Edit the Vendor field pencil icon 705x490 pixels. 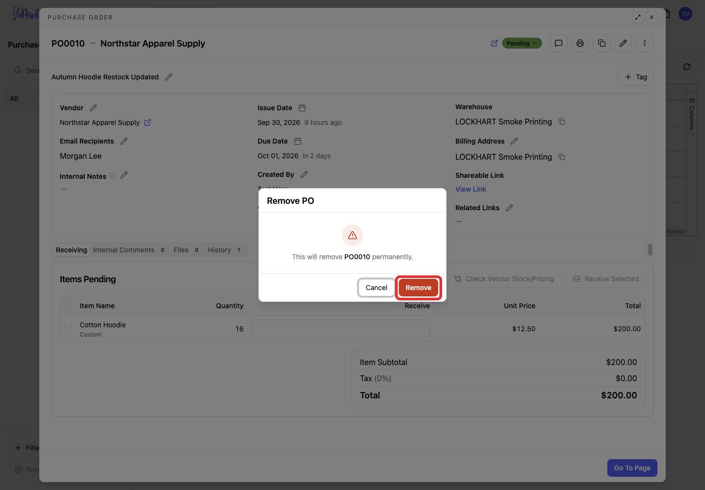coord(94,108)
